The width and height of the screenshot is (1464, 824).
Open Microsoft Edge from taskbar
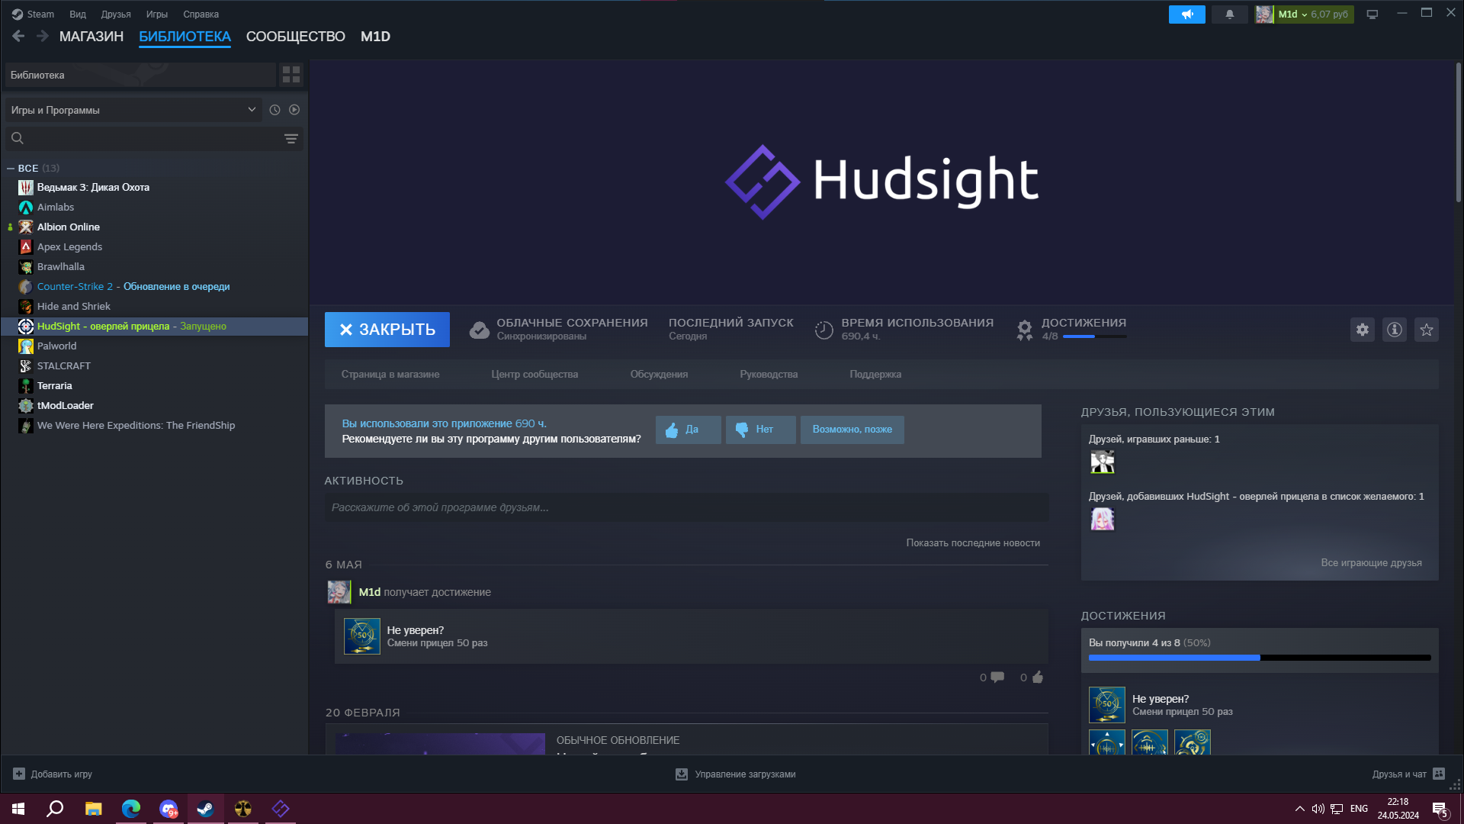coord(131,809)
